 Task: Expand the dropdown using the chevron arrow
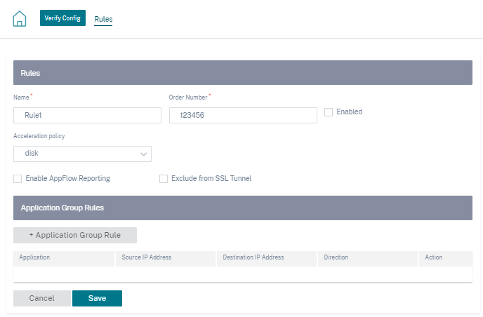click(x=143, y=154)
